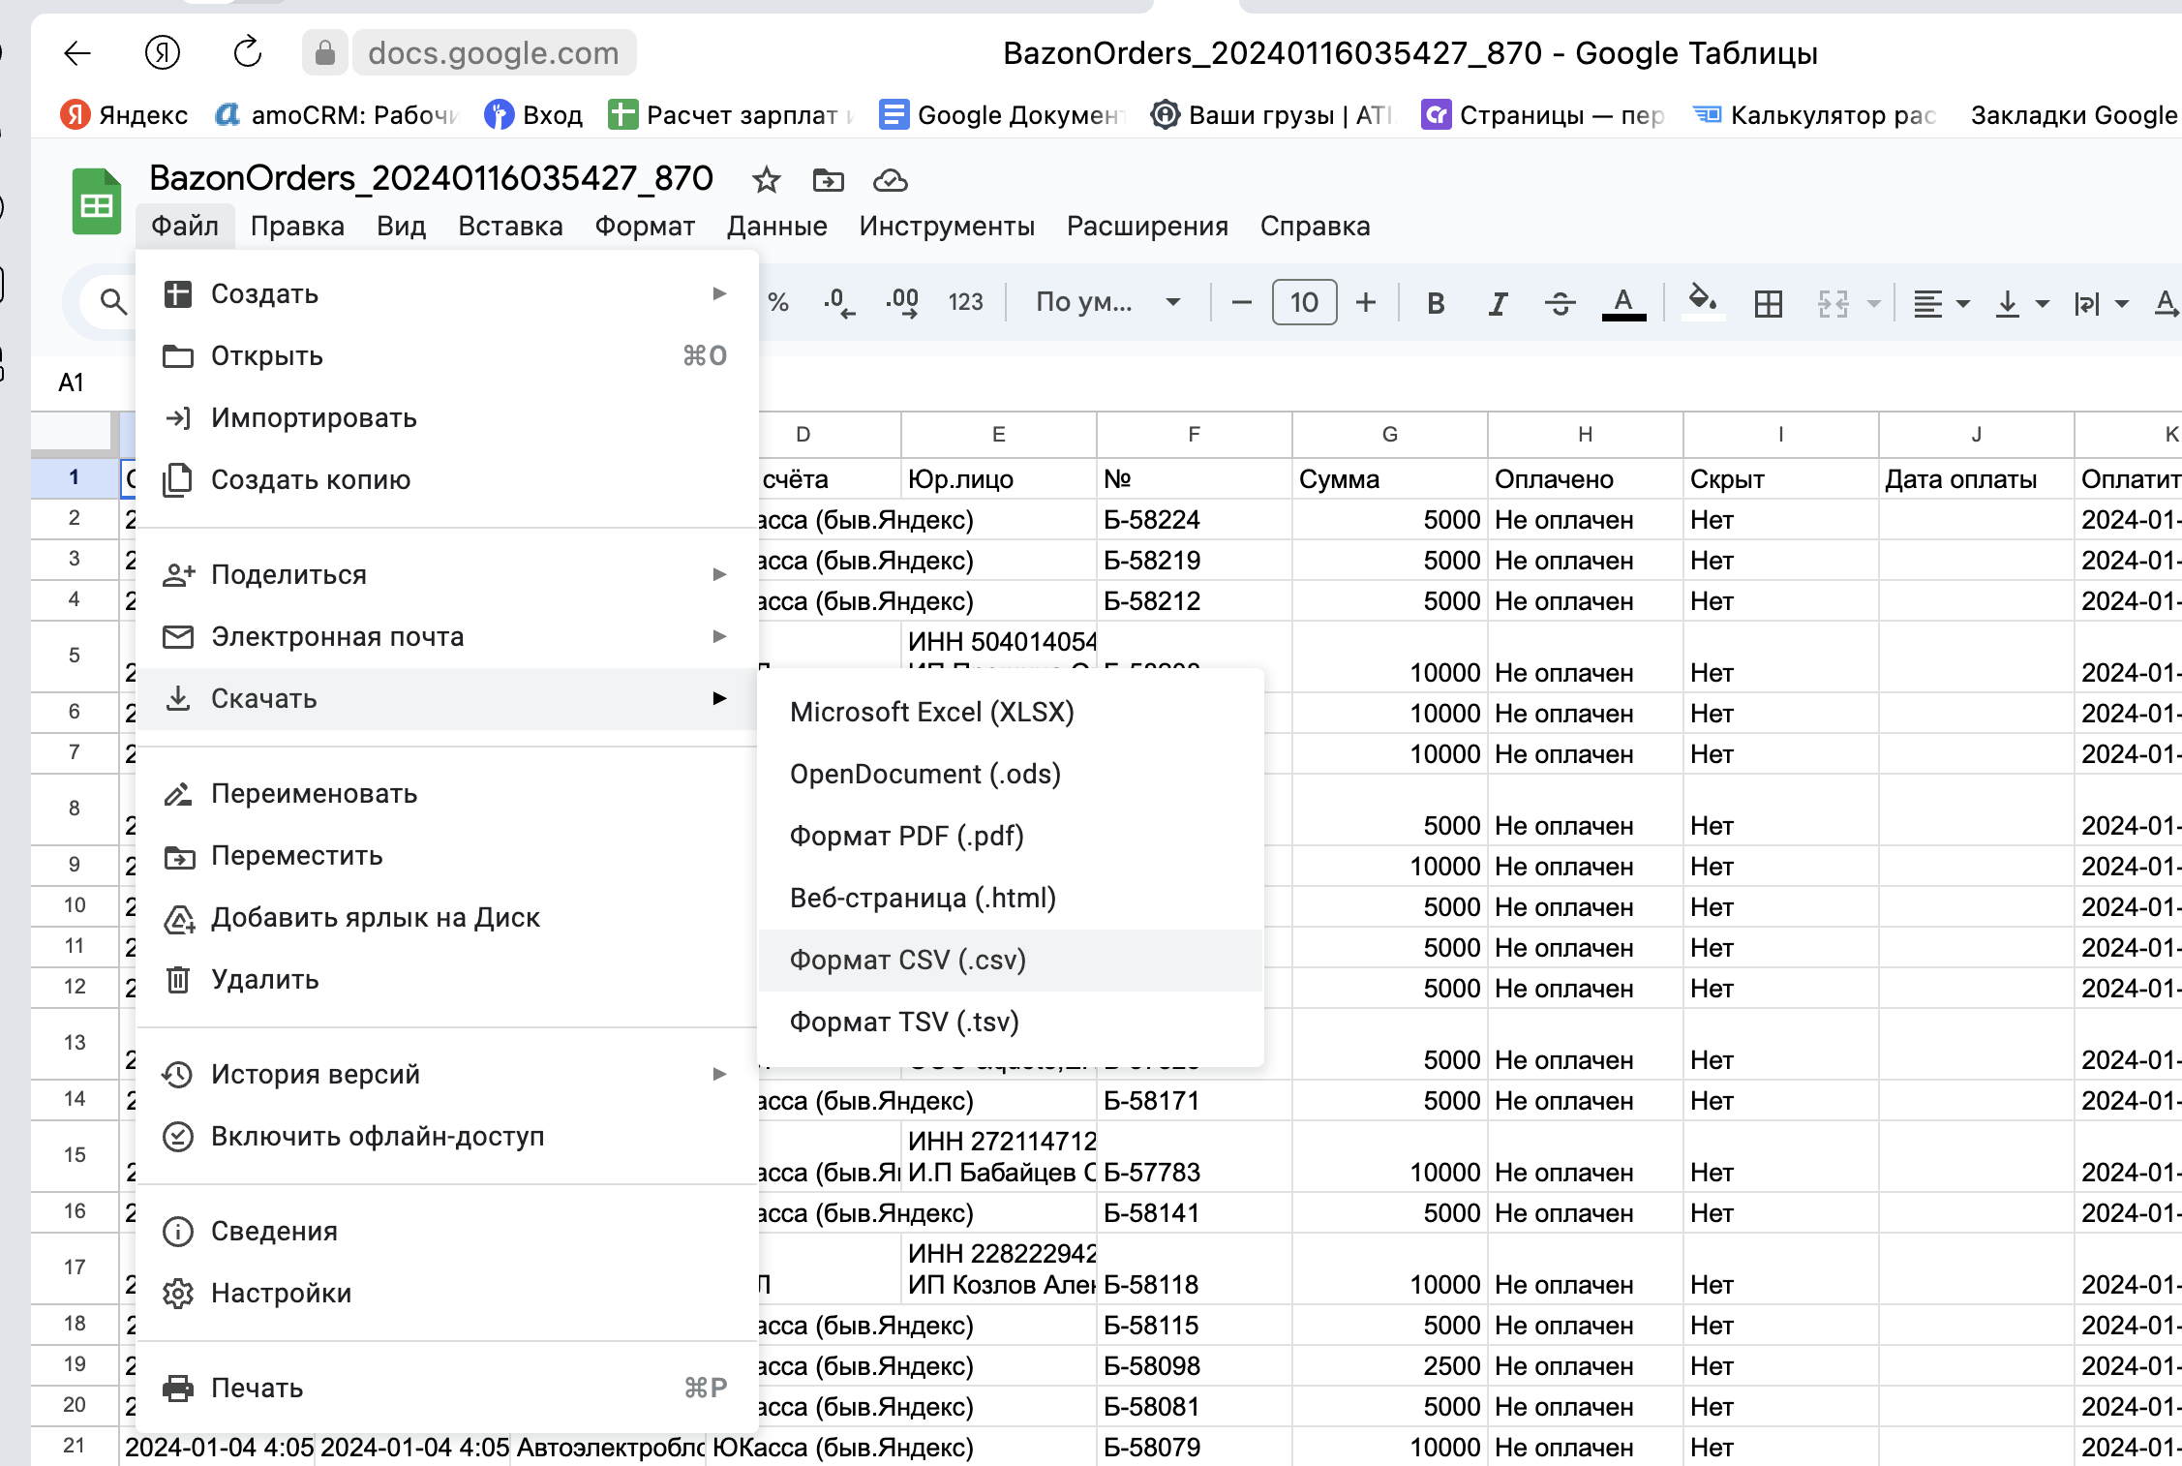2182x1466 pixels.
Task: Open the borders tool
Action: [x=1768, y=303]
